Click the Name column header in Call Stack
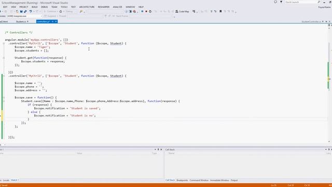 coord(172,153)
